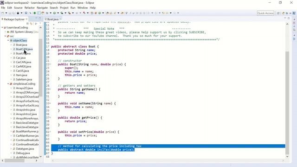Click the Coverage launch toolbar icon
Viewport: 297px width, 167px height.
coord(62,13)
